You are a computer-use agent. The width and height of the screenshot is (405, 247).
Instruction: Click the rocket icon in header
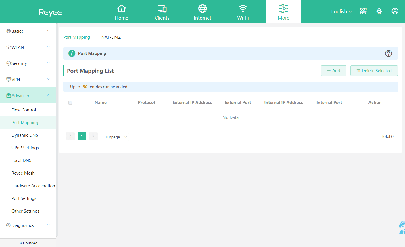click(x=379, y=11)
